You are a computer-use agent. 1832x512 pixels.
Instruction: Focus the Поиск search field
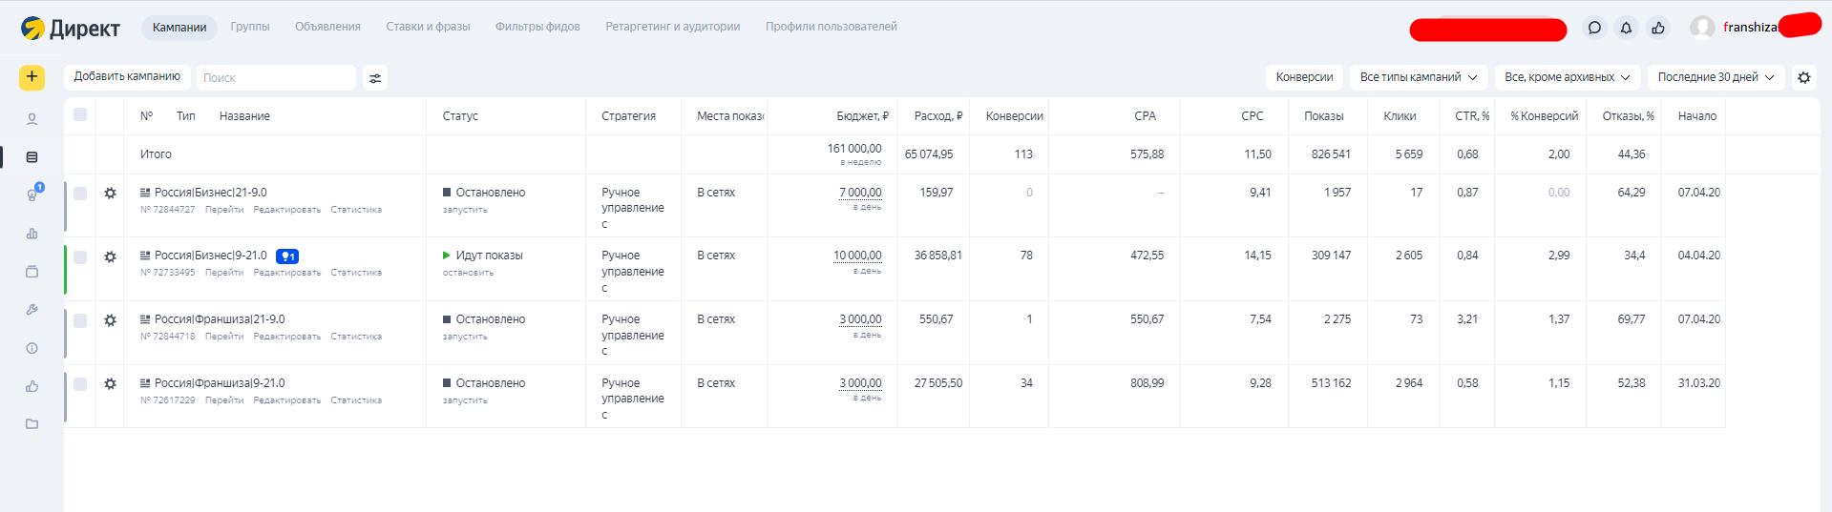(275, 78)
